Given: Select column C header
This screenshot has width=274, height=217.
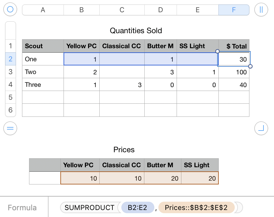Looking at the screenshot, I should [x=122, y=10].
